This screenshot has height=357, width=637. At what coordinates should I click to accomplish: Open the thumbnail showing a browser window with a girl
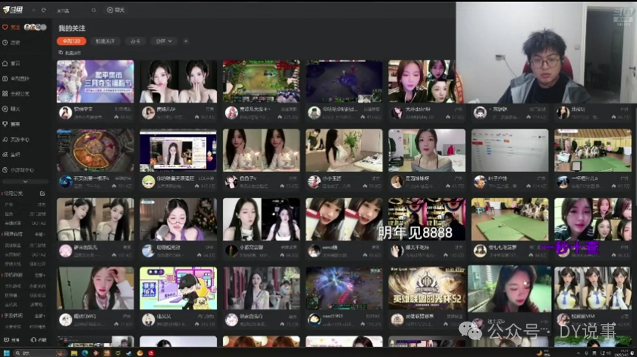[179, 150]
